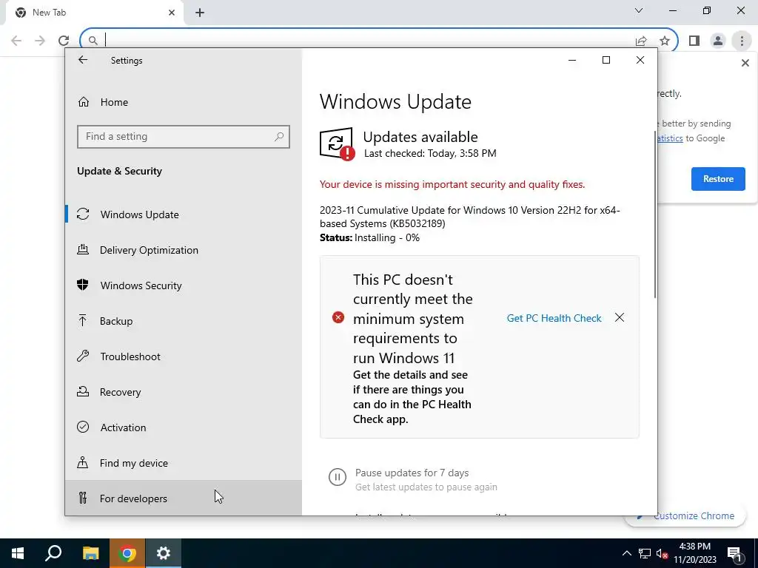This screenshot has height=568, width=758.
Task: Open For developers settings
Action: tap(184, 498)
